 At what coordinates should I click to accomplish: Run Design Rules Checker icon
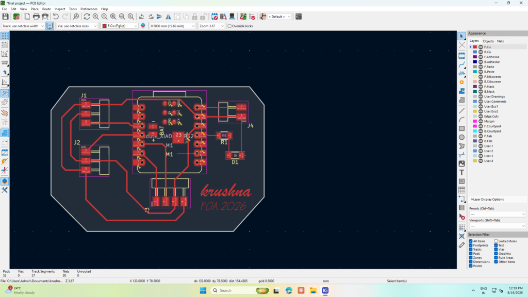[x=252, y=16]
